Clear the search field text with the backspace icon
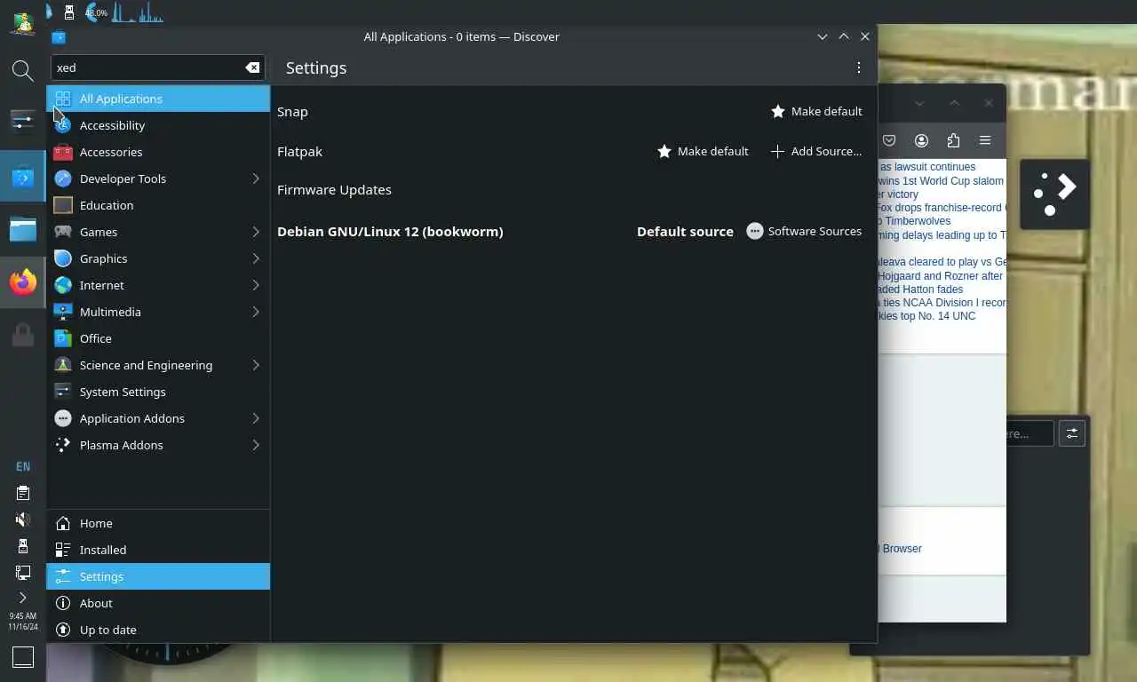The image size is (1137, 682). click(x=252, y=67)
